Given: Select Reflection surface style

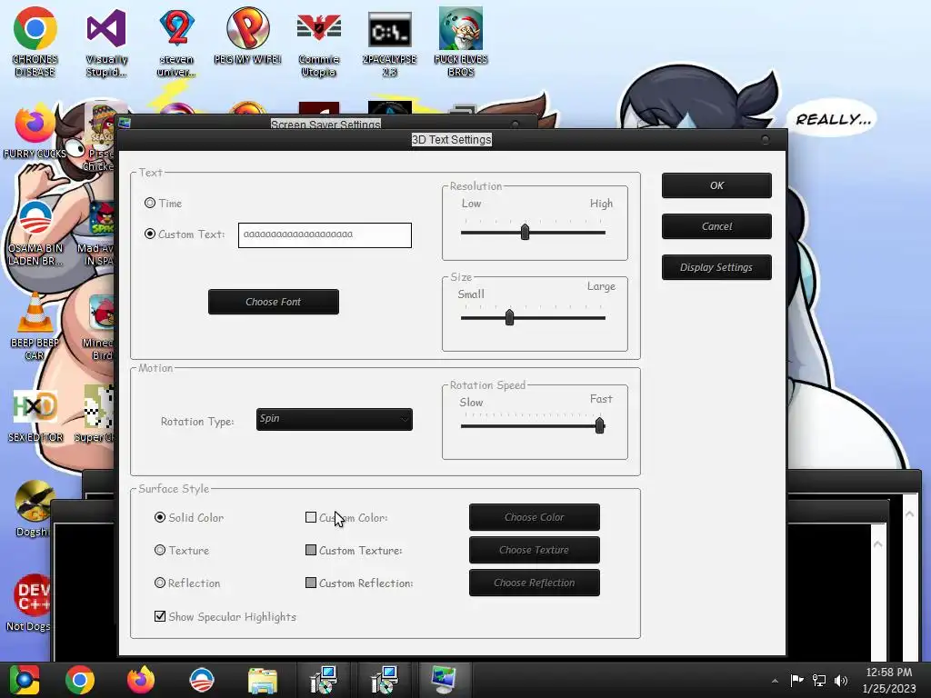Looking at the screenshot, I should click(x=160, y=583).
